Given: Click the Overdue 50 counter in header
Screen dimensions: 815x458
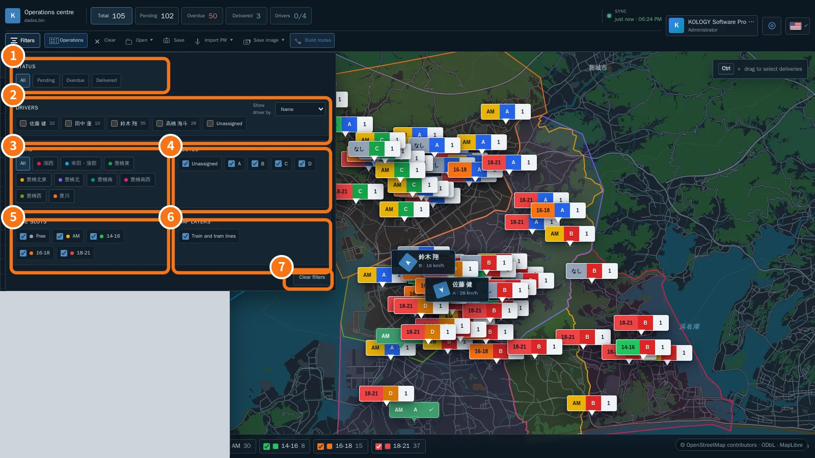Looking at the screenshot, I should [x=202, y=16].
